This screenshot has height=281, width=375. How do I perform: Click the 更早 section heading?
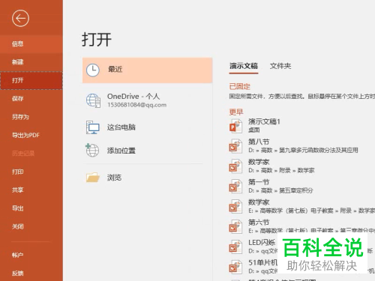[236, 112]
